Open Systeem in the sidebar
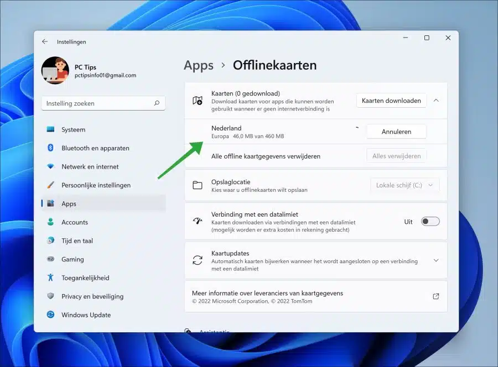The height and width of the screenshot is (367, 498). (x=103, y=129)
